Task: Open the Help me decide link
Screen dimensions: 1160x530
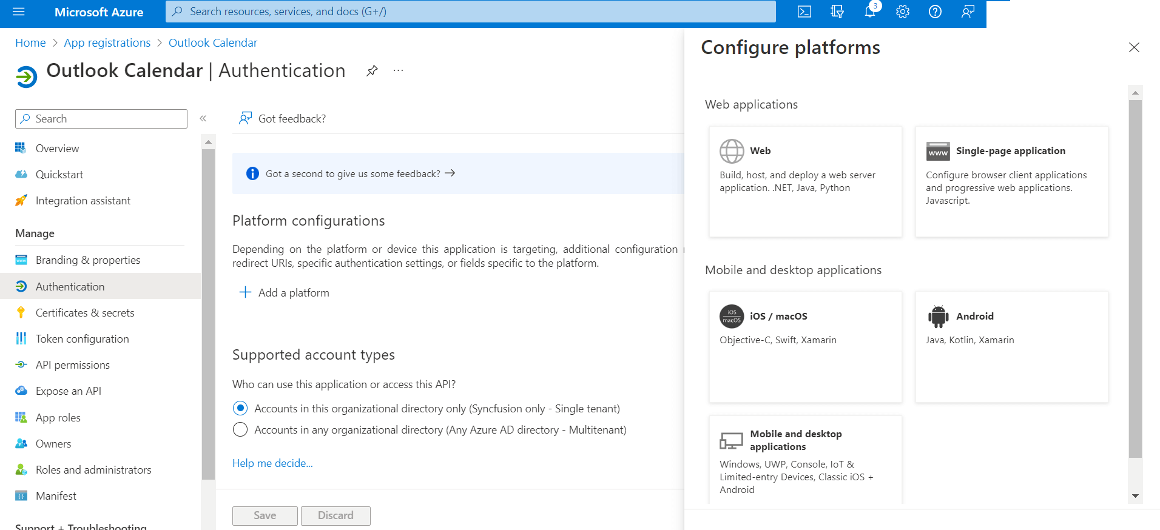Action: tap(272, 463)
